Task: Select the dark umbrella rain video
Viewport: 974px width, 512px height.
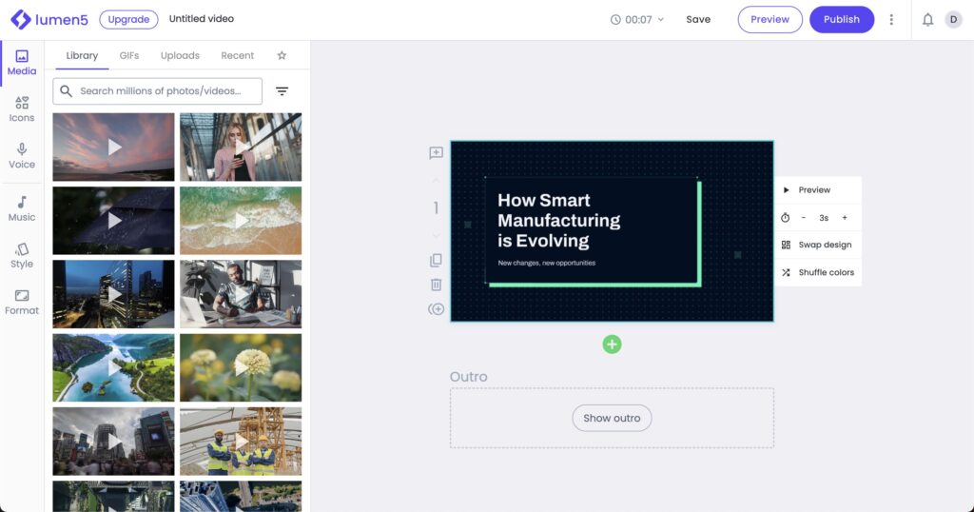Action: (114, 221)
